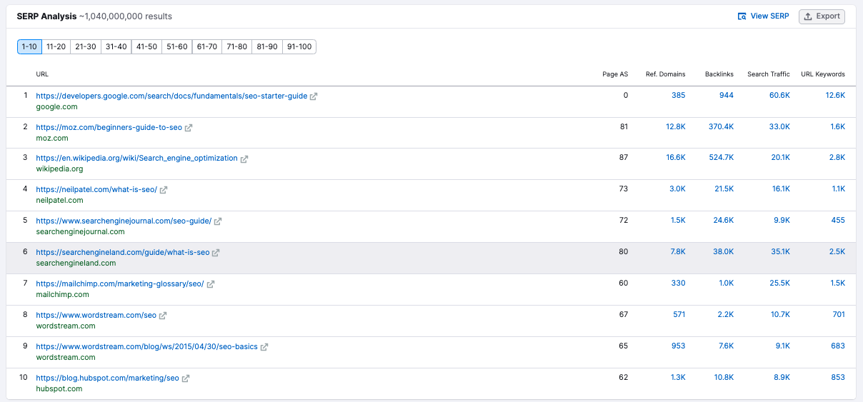This screenshot has width=863, height=402.
Task: Click Ref. Domains value 16.6K for wikipedia
Action: [x=675, y=159]
